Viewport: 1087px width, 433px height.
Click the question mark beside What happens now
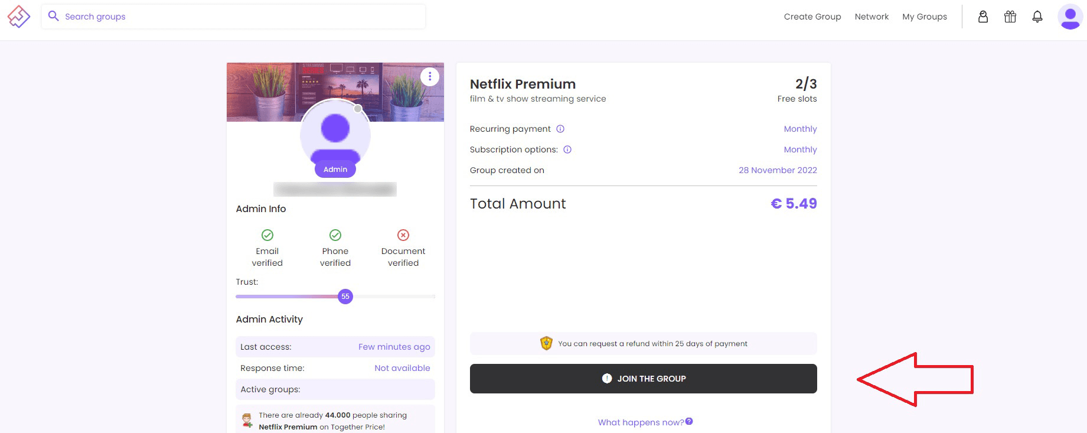pyautogui.click(x=689, y=421)
